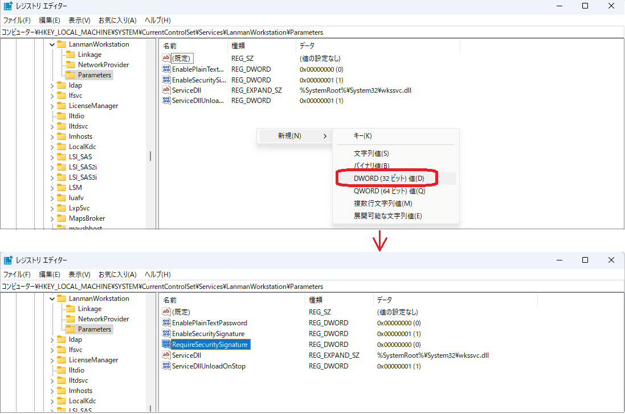Select 文字列値(S) to create string value
This screenshot has width=625, height=414.
point(371,154)
